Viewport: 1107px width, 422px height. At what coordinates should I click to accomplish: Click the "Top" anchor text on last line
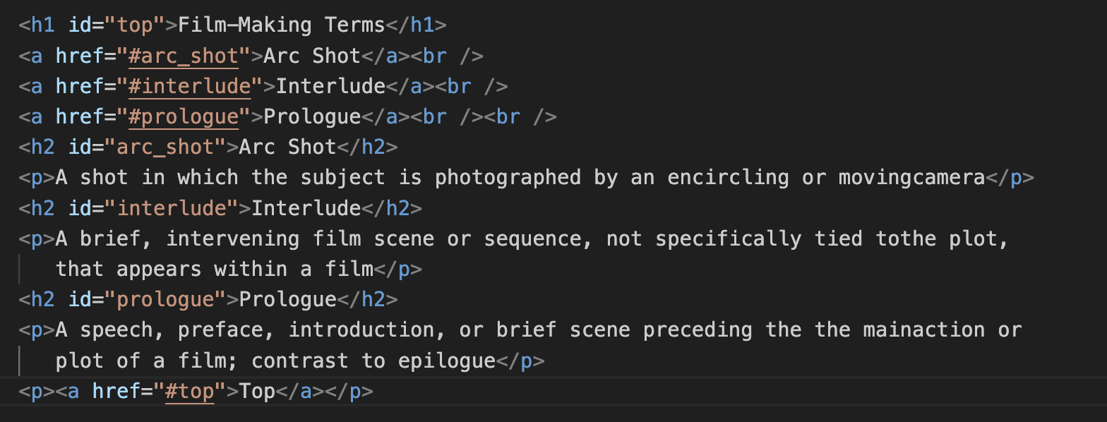pos(257,391)
